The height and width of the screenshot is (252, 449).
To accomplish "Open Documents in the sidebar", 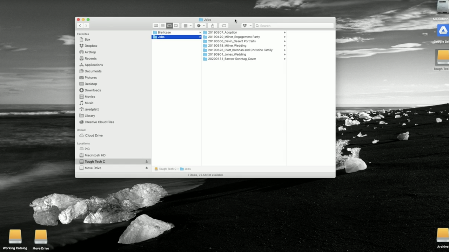I will click(x=93, y=71).
